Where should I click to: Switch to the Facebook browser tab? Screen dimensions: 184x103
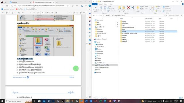pyautogui.click(x=20, y=2)
